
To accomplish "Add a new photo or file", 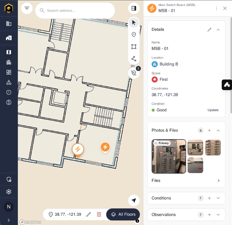I will tap(209, 131).
